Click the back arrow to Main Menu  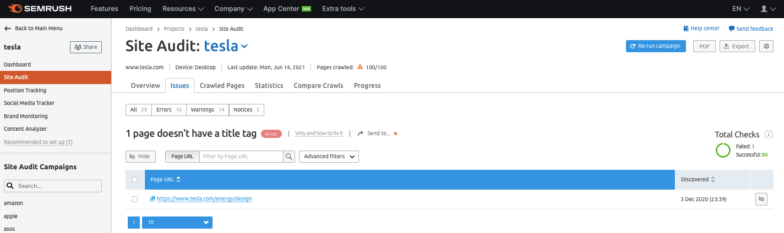[8, 28]
